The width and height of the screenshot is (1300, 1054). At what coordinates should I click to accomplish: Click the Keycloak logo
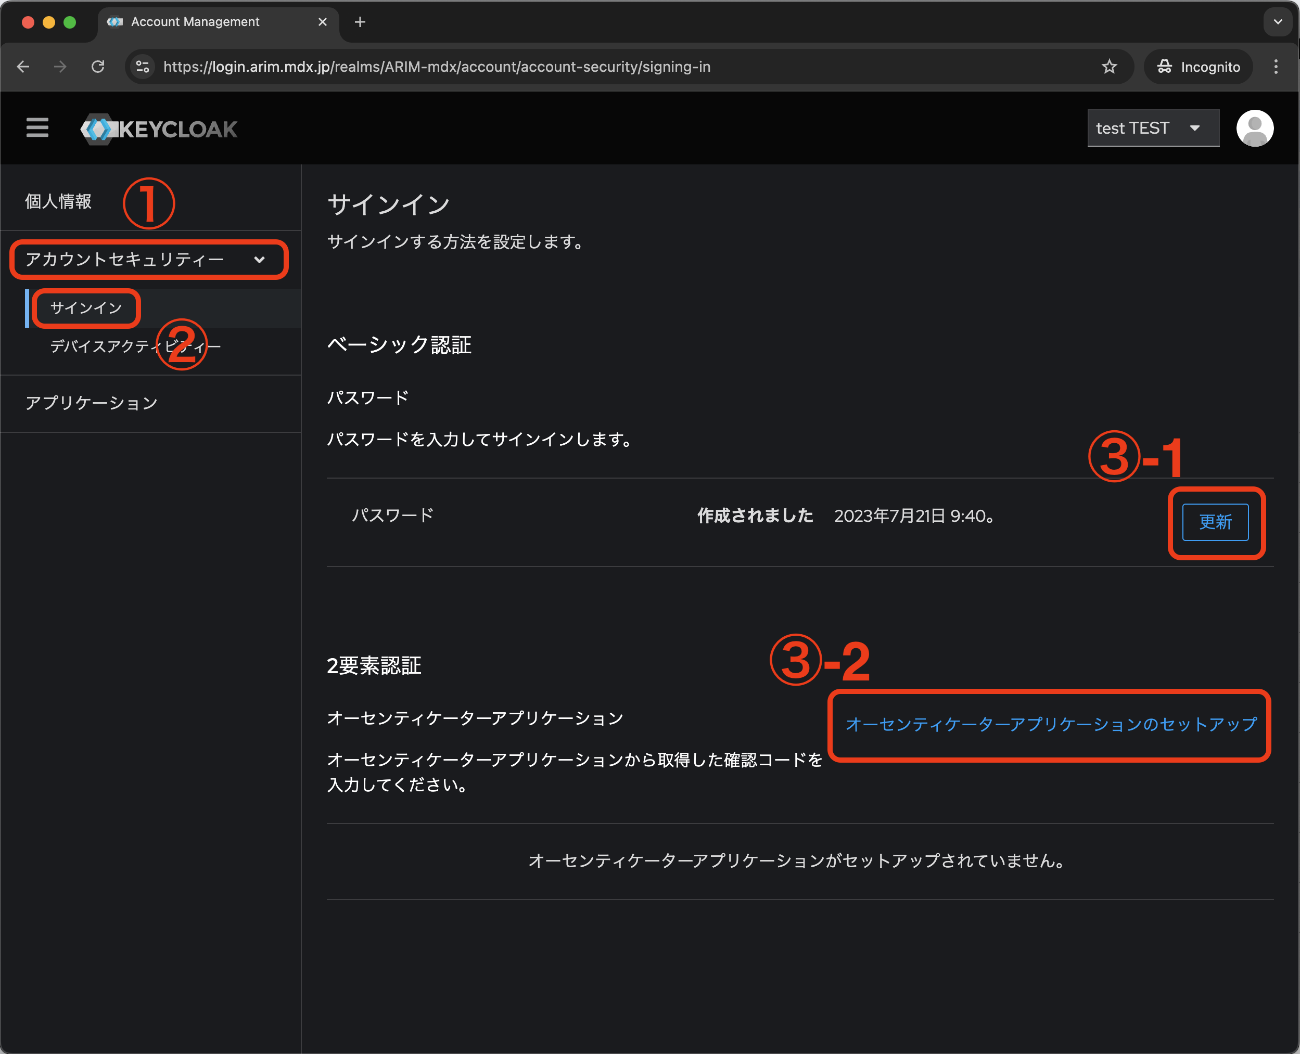click(159, 128)
